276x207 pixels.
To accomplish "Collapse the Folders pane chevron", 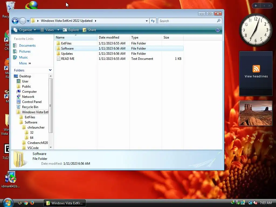I will coord(50,70).
